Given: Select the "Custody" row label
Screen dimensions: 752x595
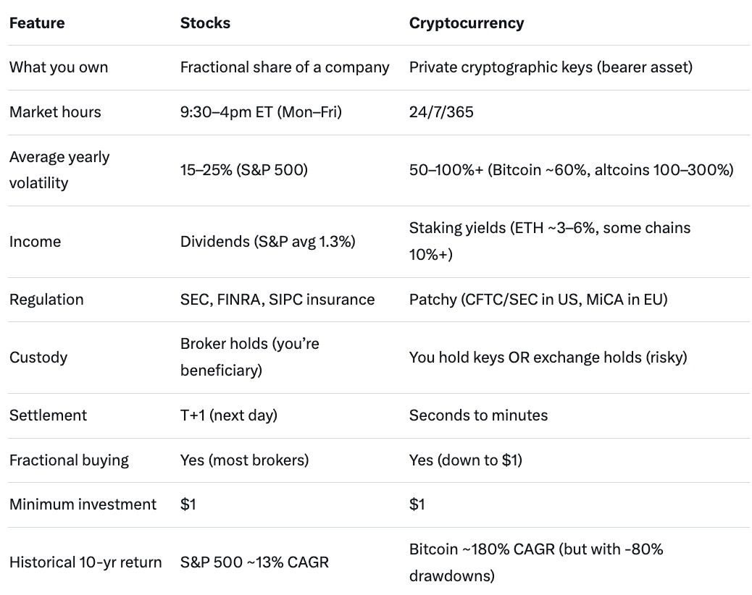Looking at the screenshot, I should pyautogui.click(x=38, y=358).
